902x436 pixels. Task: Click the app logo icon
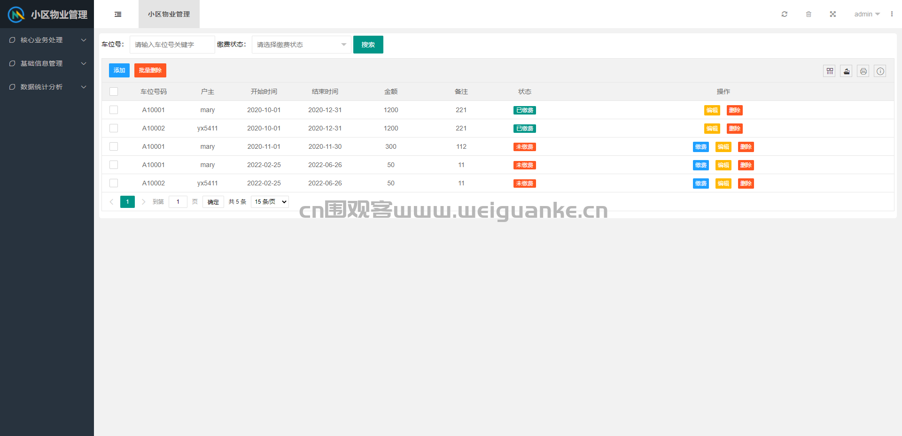coord(16,15)
